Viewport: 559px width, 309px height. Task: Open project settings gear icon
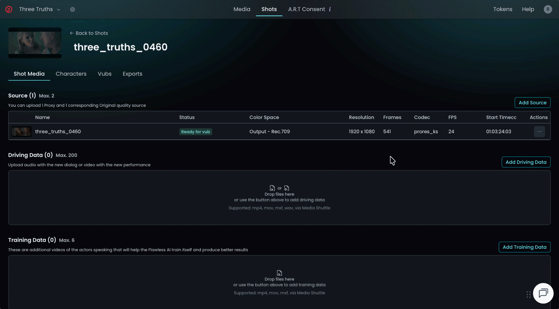[72, 9]
